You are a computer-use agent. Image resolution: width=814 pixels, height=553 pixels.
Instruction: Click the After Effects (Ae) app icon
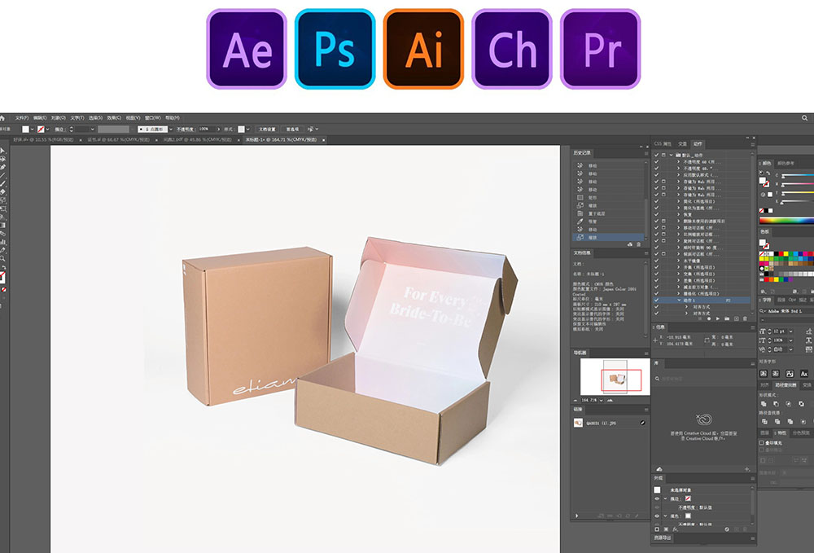[247, 49]
